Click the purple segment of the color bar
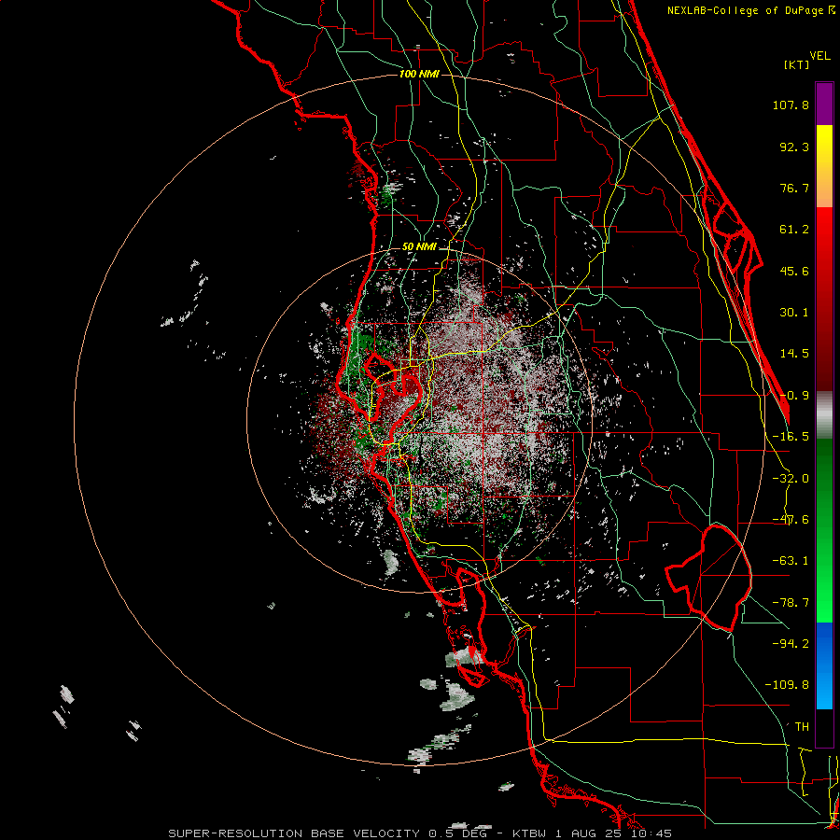This screenshot has width=840, height=840. (x=824, y=104)
